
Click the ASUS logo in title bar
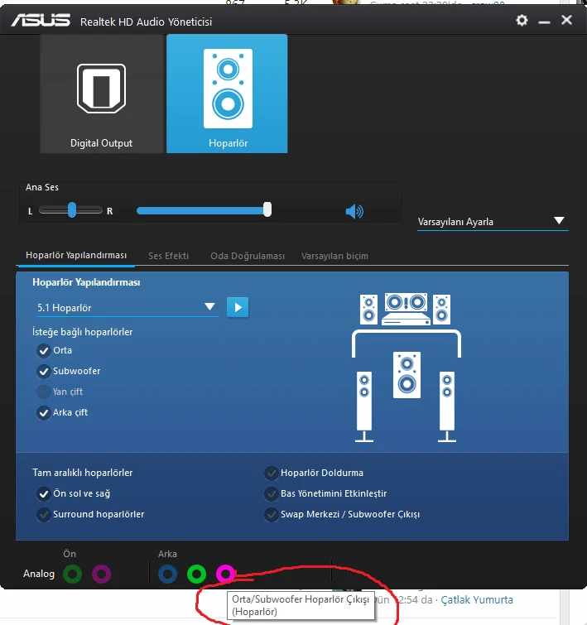(x=41, y=21)
